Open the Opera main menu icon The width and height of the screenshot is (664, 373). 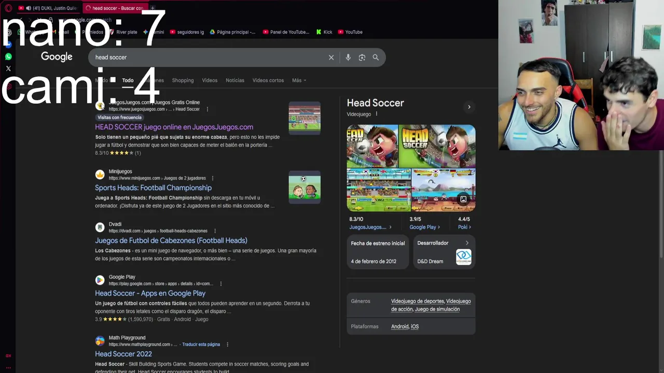coord(8,8)
